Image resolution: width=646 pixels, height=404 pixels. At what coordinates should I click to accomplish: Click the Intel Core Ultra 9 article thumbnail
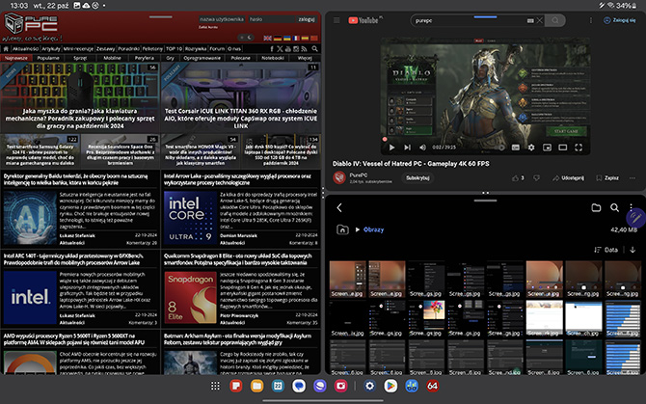coord(190,218)
